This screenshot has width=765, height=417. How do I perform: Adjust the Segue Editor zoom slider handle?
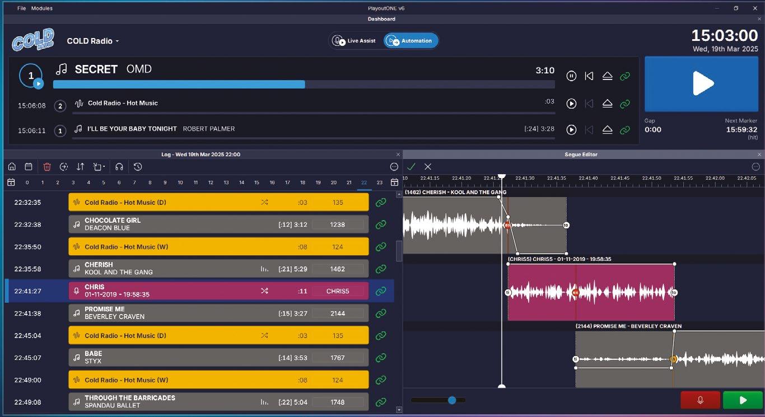452,400
